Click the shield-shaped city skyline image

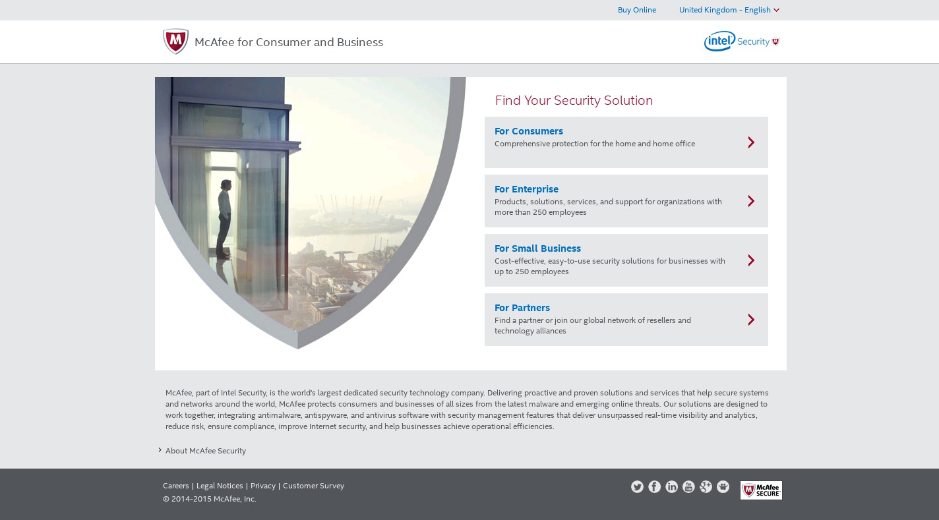tap(310, 213)
